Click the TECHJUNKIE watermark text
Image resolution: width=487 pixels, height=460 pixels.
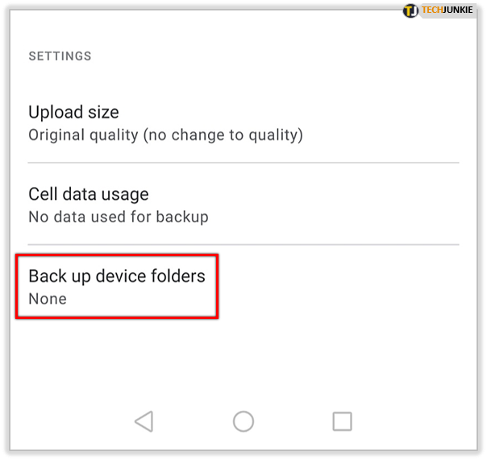coord(447,10)
